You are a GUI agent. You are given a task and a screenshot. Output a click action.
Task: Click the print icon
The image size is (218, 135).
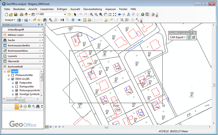click(x=22, y=14)
